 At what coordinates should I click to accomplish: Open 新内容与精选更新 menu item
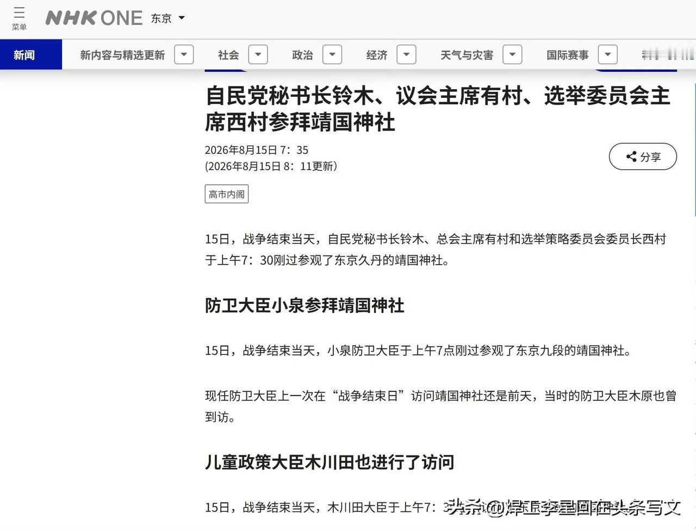(122, 55)
